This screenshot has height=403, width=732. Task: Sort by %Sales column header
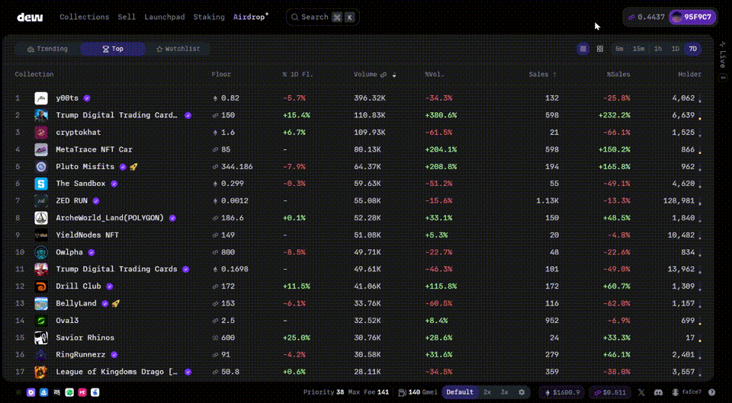tap(618, 74)
